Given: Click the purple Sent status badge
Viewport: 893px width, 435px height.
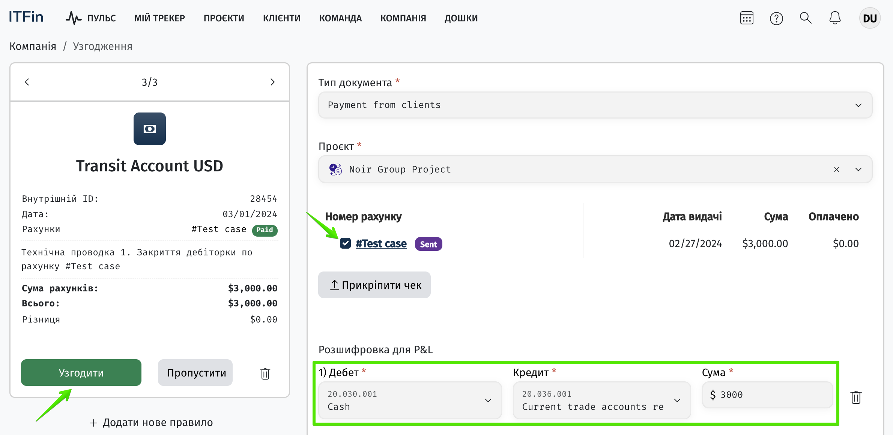Looking at the screenshot, I should point(428,244).
